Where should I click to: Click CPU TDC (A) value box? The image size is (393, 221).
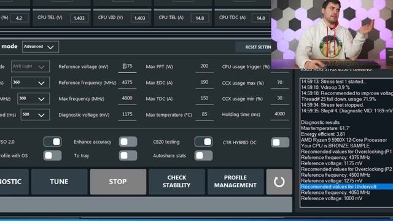tap(260, 18)
